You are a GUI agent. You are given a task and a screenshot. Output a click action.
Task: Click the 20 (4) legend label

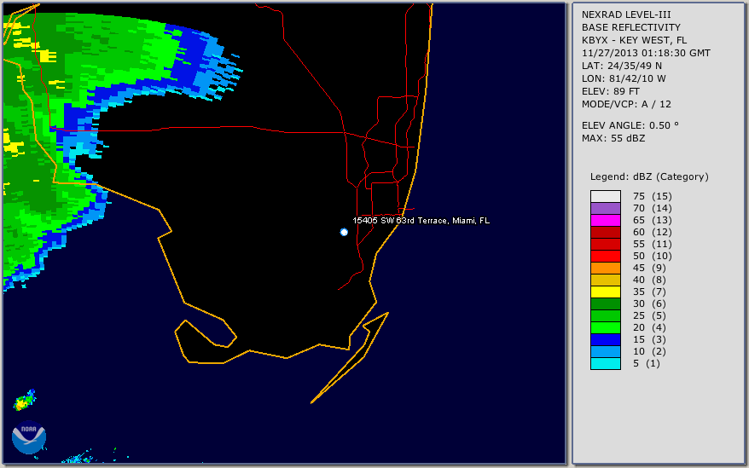coord(650,327)
